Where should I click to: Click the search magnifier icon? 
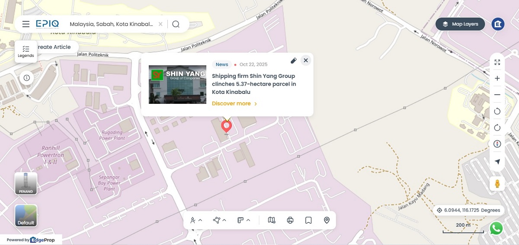(x=176, y=24)
